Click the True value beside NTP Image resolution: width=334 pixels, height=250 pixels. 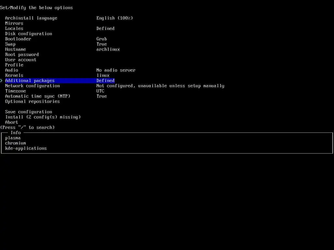(x=102, y=96)
